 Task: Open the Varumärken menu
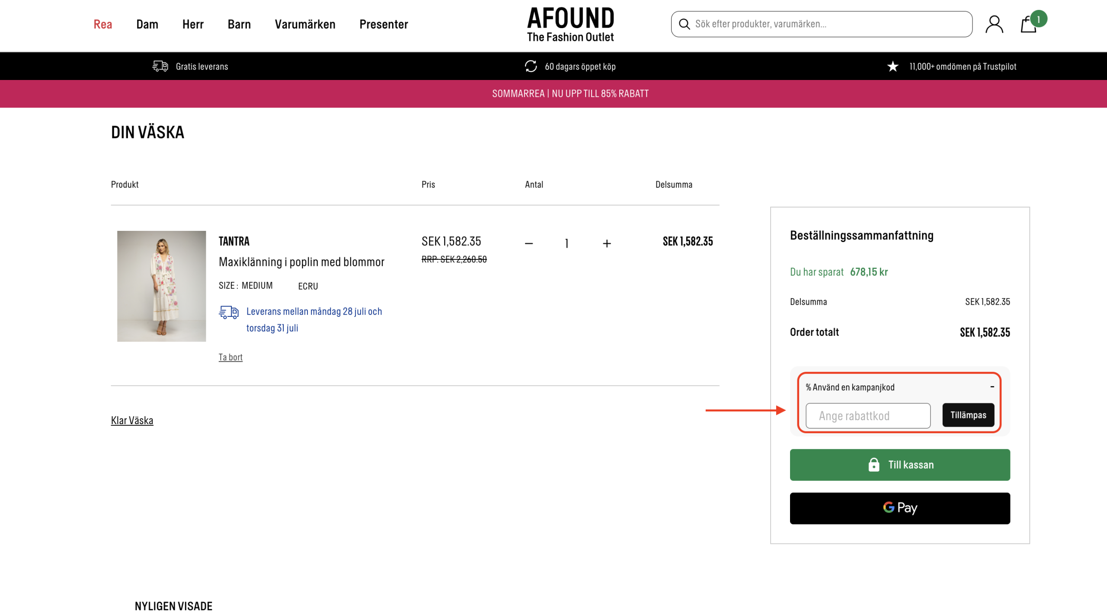pyautogui.click(x=305, y=24)
